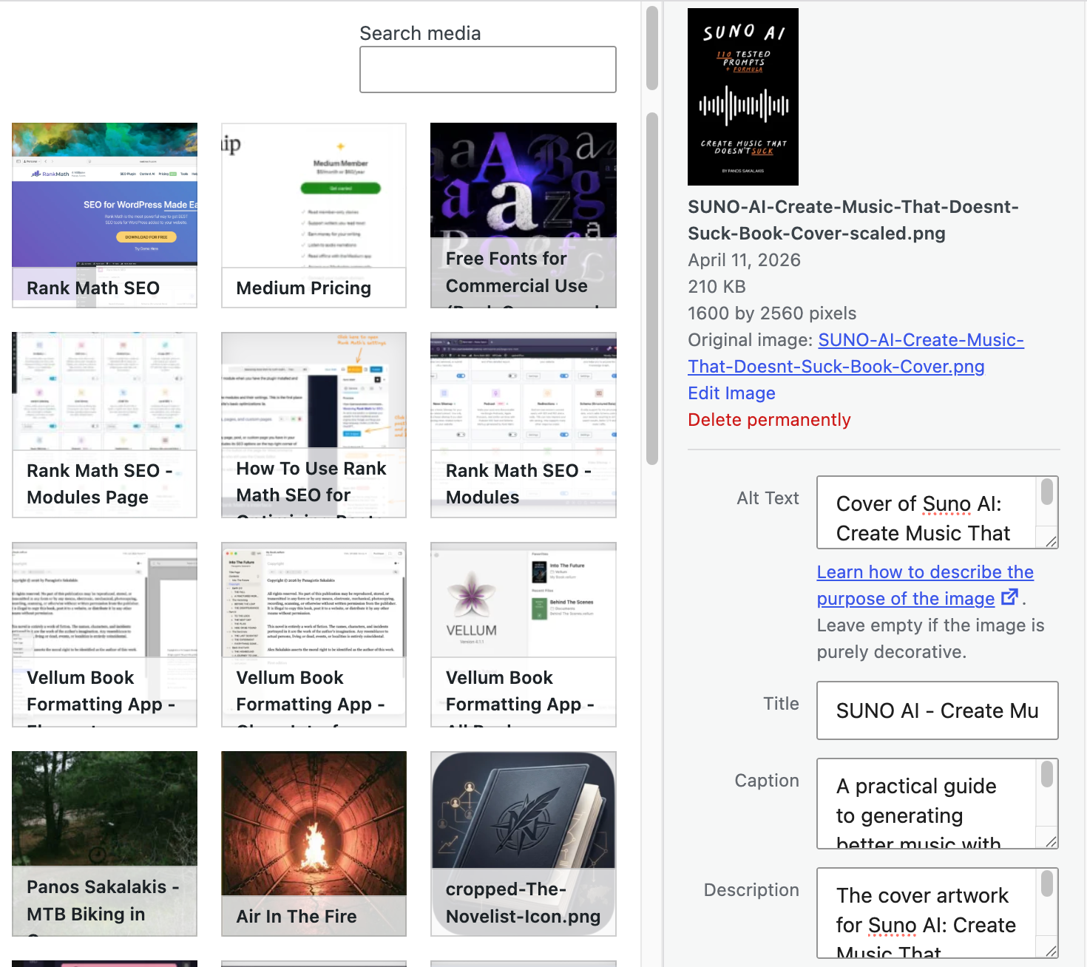This screenshot has height=967, width=1087.
Task: Open Learn how to describe the purpose link
Action: 925,586
